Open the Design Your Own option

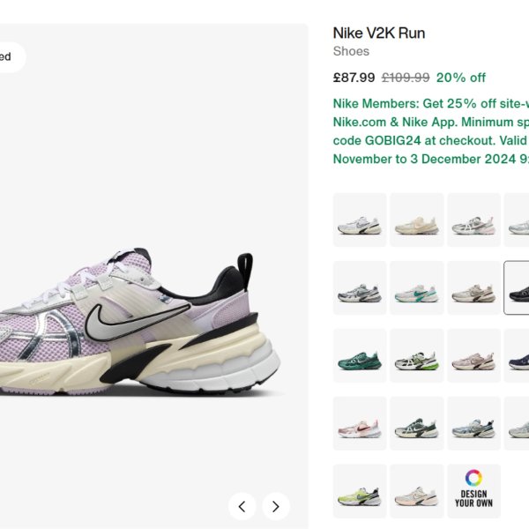[473, 491]
